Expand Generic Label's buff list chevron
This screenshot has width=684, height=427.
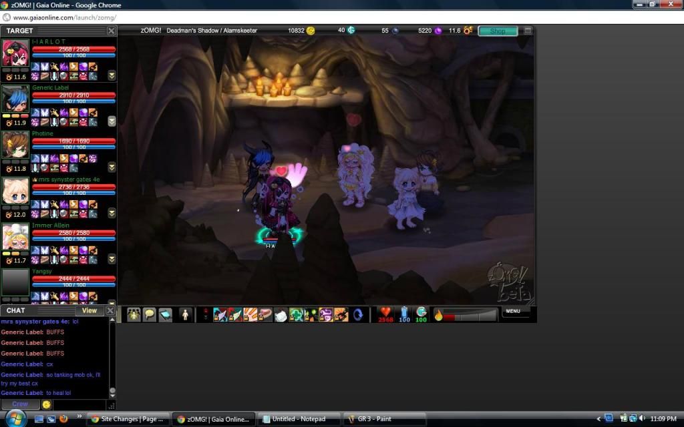pyautogui.click(x=112, y=121)
